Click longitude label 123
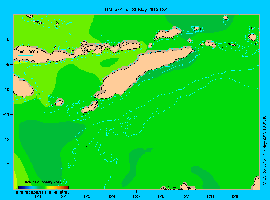This screenshot has height=200, width=270. (x=87, y=196)
